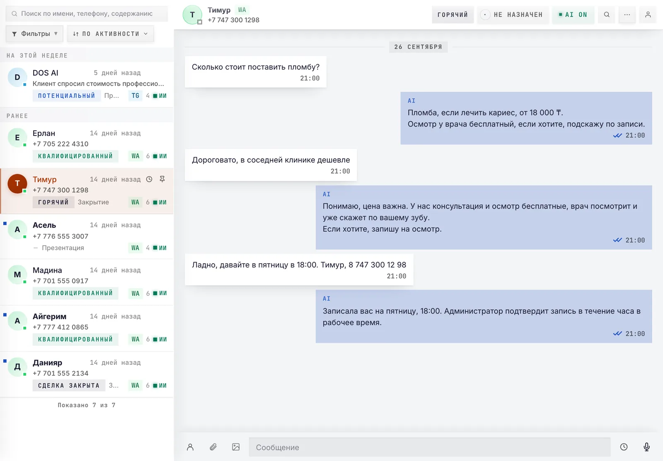
Task: Open the contact profile panel icon
Action: point(648,15)
